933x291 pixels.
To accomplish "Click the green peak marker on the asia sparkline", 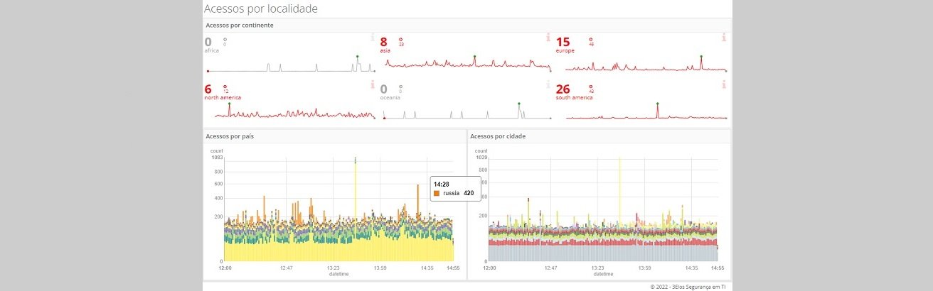I will [x=474, y=56].
